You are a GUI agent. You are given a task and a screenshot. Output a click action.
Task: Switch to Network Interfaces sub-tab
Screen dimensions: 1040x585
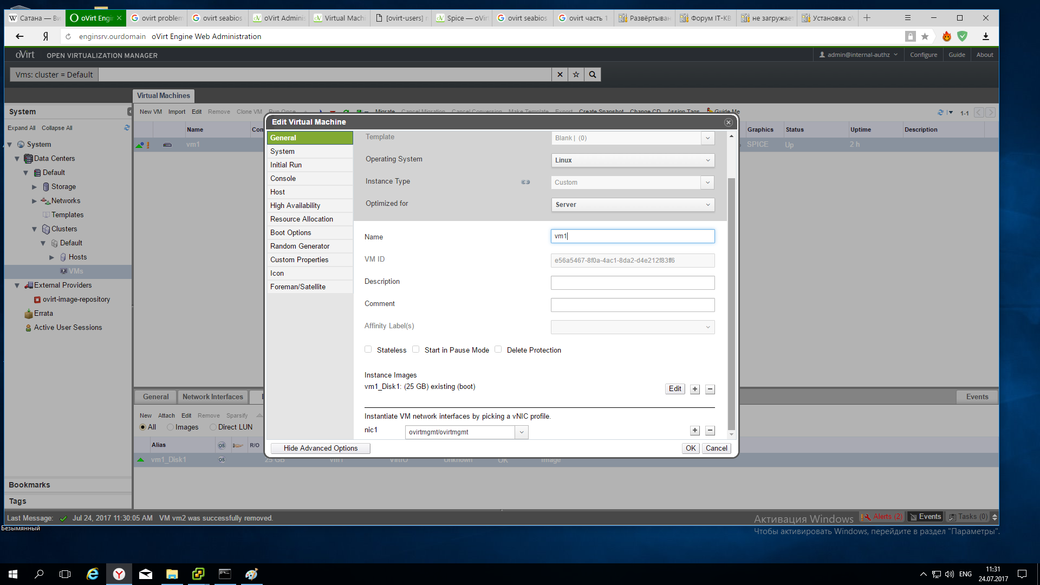click(213, 397)
